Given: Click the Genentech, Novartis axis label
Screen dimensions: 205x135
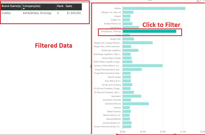Looking at the screenshot, I should click(112, 100).
